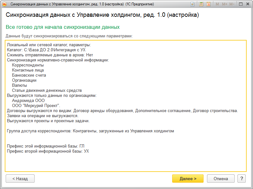Click the 'Контактные лица' line
Image resolution: width=253 pixels, height=189 pixels.
coord(28,70)
